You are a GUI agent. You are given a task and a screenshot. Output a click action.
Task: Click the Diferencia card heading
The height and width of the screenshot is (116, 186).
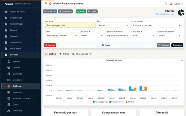click(x=162, y=113)
